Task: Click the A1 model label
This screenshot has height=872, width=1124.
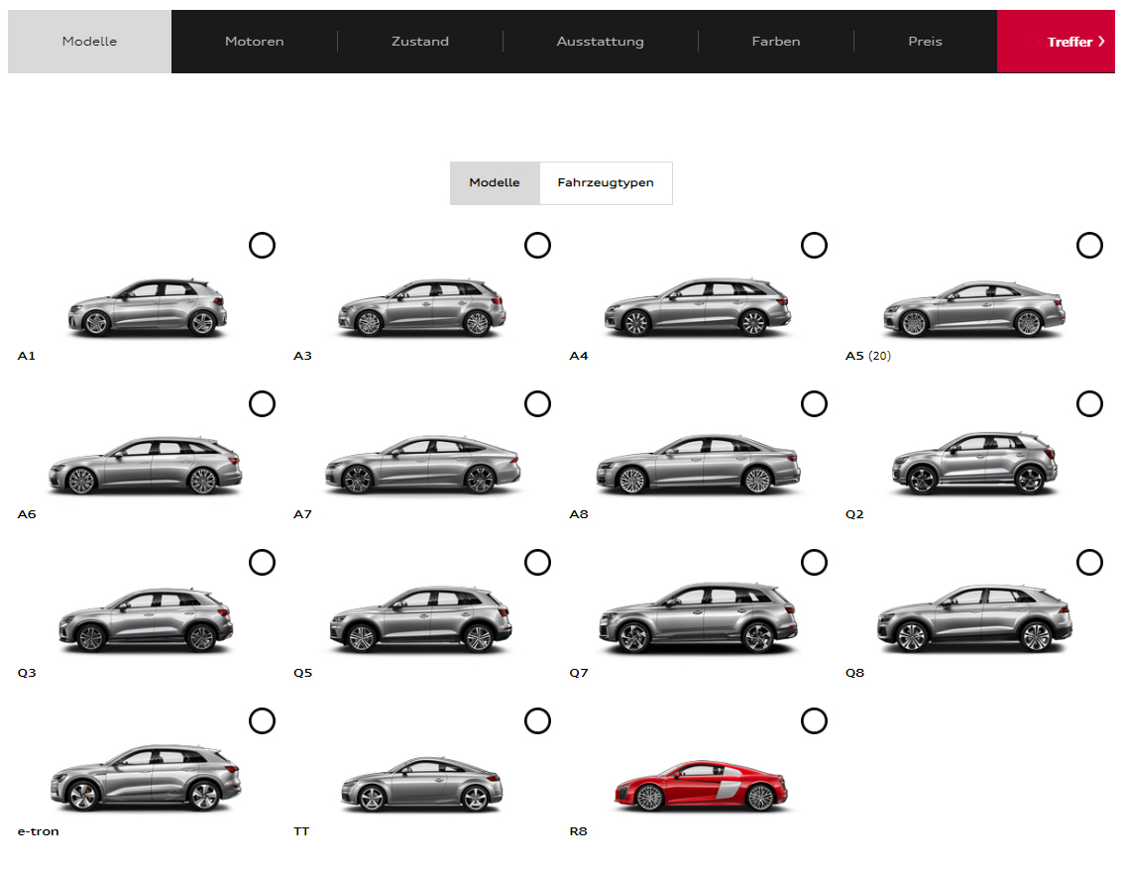Action: (x=27, y=356)
